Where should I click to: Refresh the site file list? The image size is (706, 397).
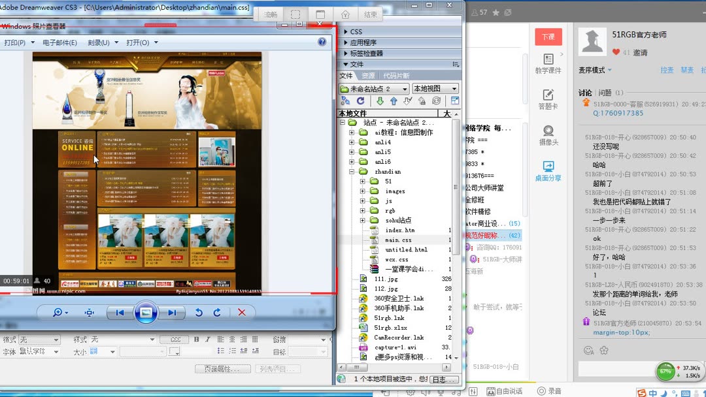360,101
